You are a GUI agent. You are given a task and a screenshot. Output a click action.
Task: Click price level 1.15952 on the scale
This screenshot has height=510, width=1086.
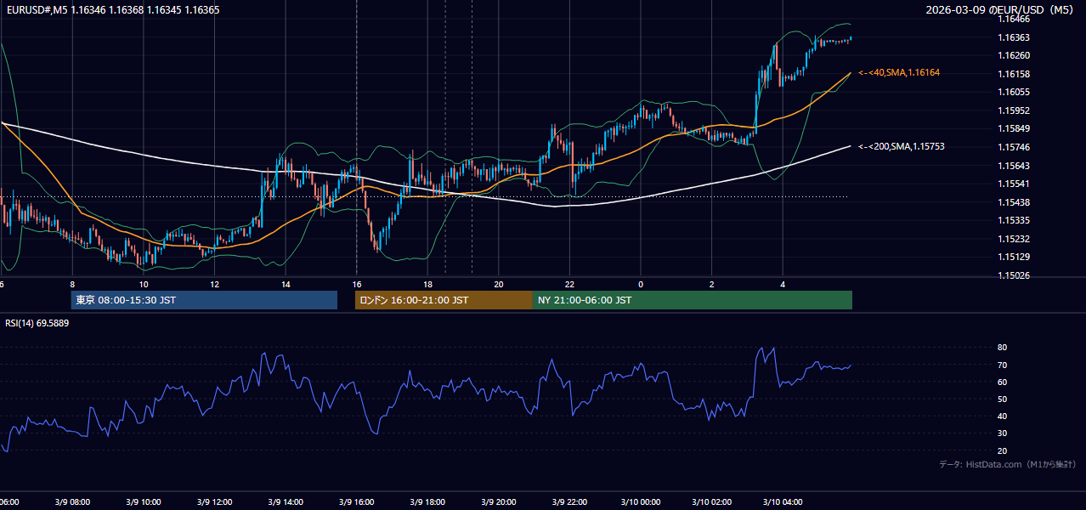(1014, 110)
